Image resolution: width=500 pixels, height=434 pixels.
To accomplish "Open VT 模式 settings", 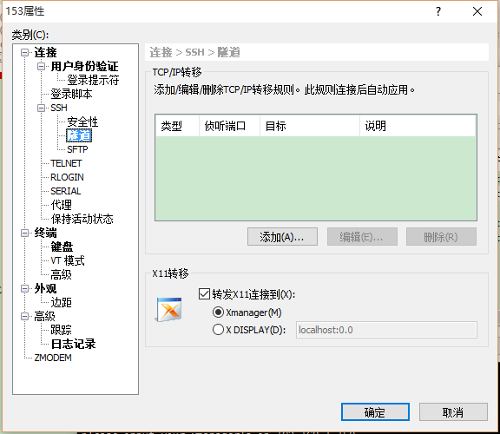I will coord(68,261).
